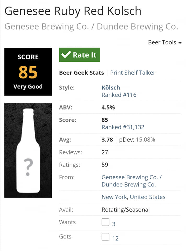Click the Beer Tools dropdown arrow
187x251 pixels.
tap(180, 43)
